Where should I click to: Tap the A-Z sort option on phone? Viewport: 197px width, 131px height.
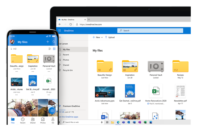click(13, 49)
